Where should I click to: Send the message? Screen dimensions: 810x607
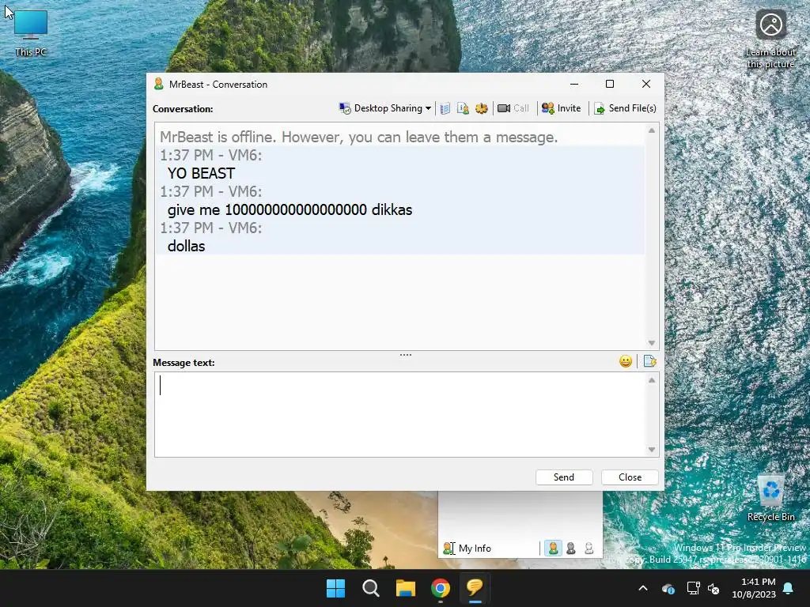tap(563, 477)
